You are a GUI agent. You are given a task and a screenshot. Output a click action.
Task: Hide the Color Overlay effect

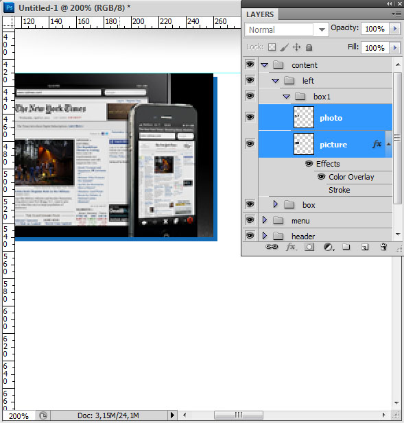click(x=321, y=177)
